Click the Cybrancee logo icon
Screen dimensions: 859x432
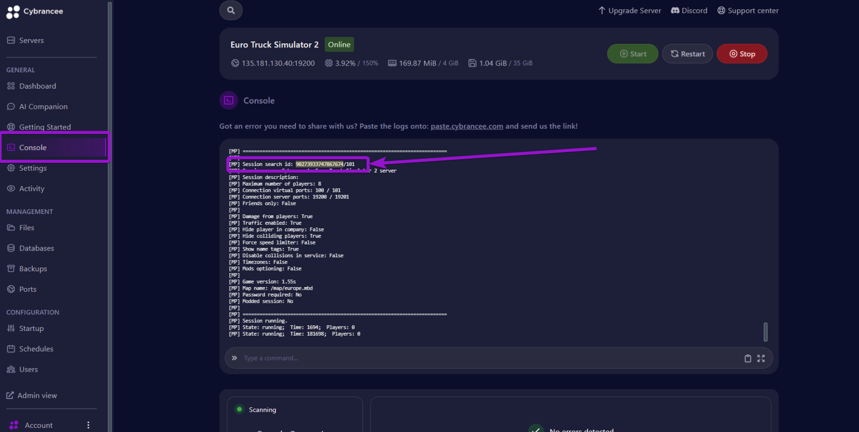coord(13,12)
